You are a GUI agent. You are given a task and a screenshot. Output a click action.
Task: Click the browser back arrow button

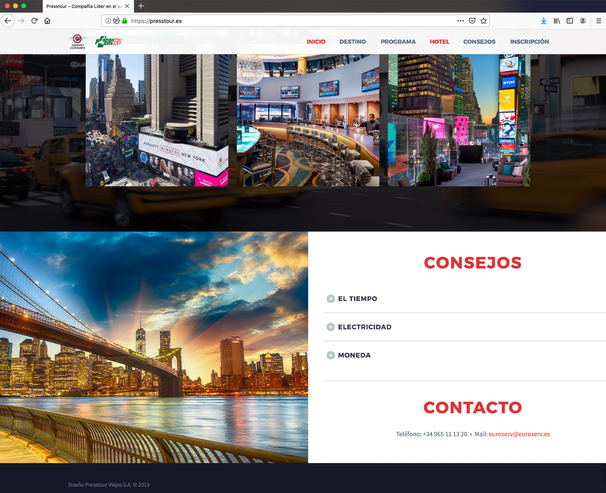pyautogui.click(x=8, y=21)
